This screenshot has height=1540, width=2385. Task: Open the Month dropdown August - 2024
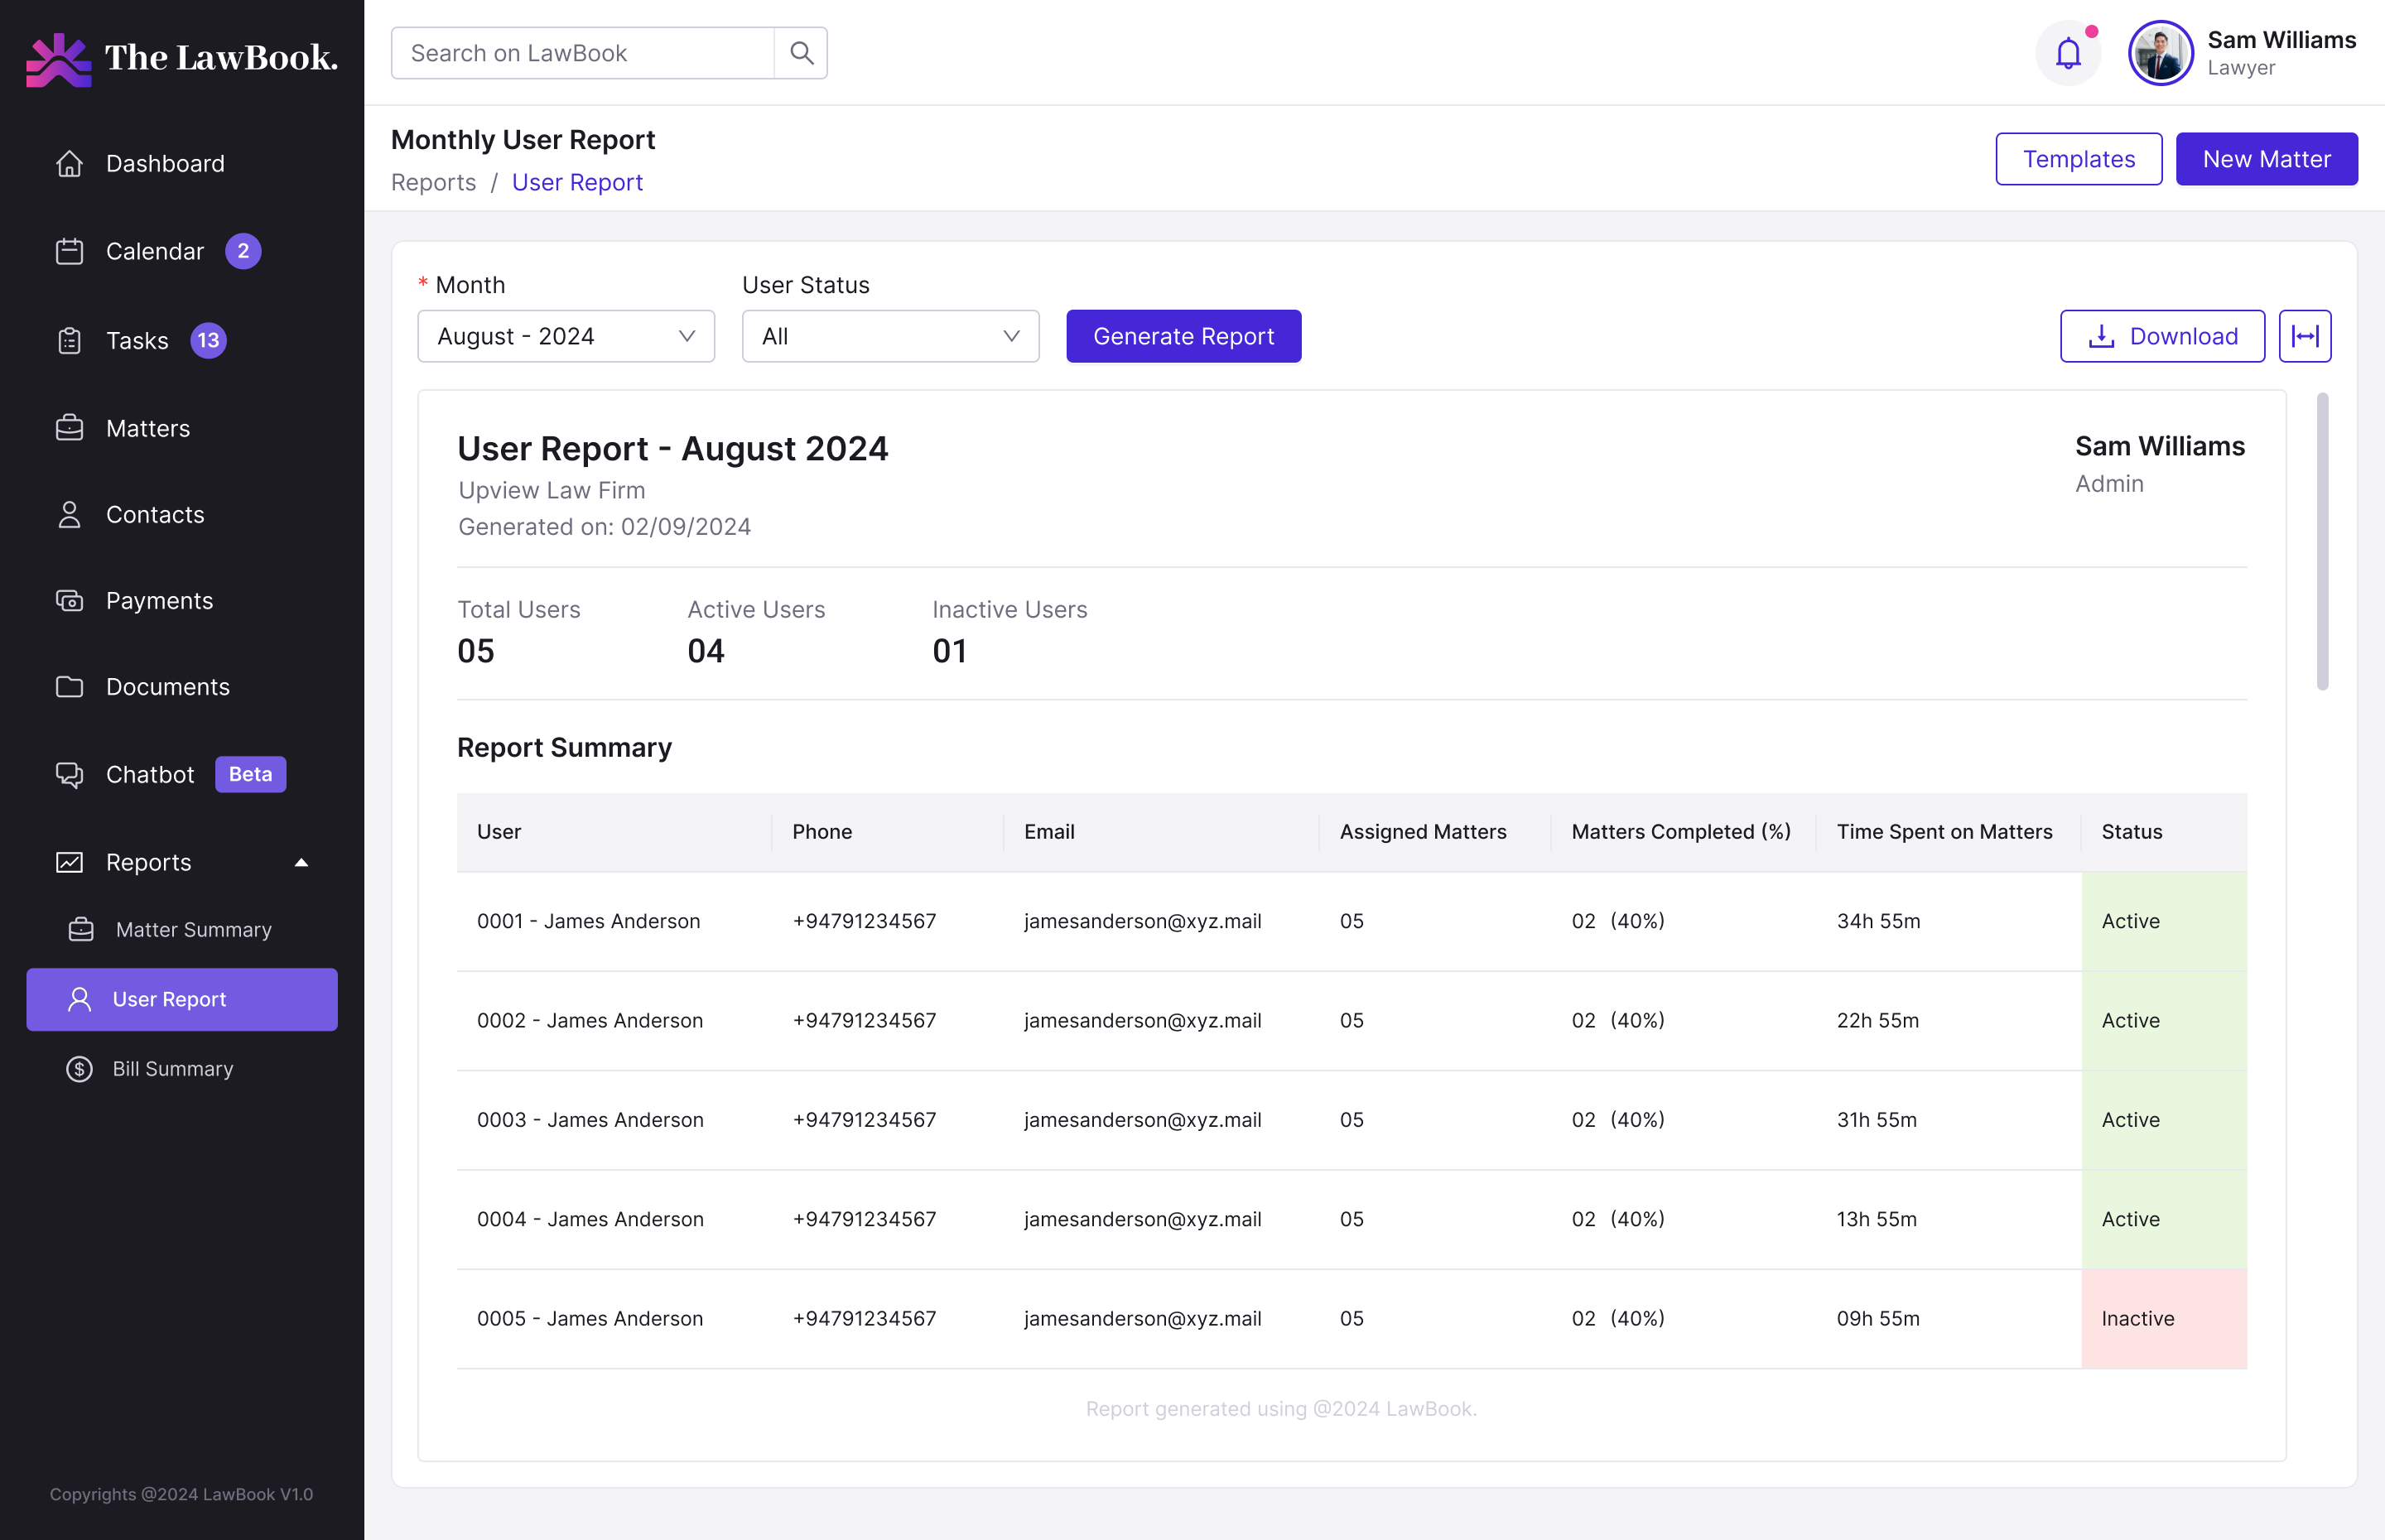point(566,336)
